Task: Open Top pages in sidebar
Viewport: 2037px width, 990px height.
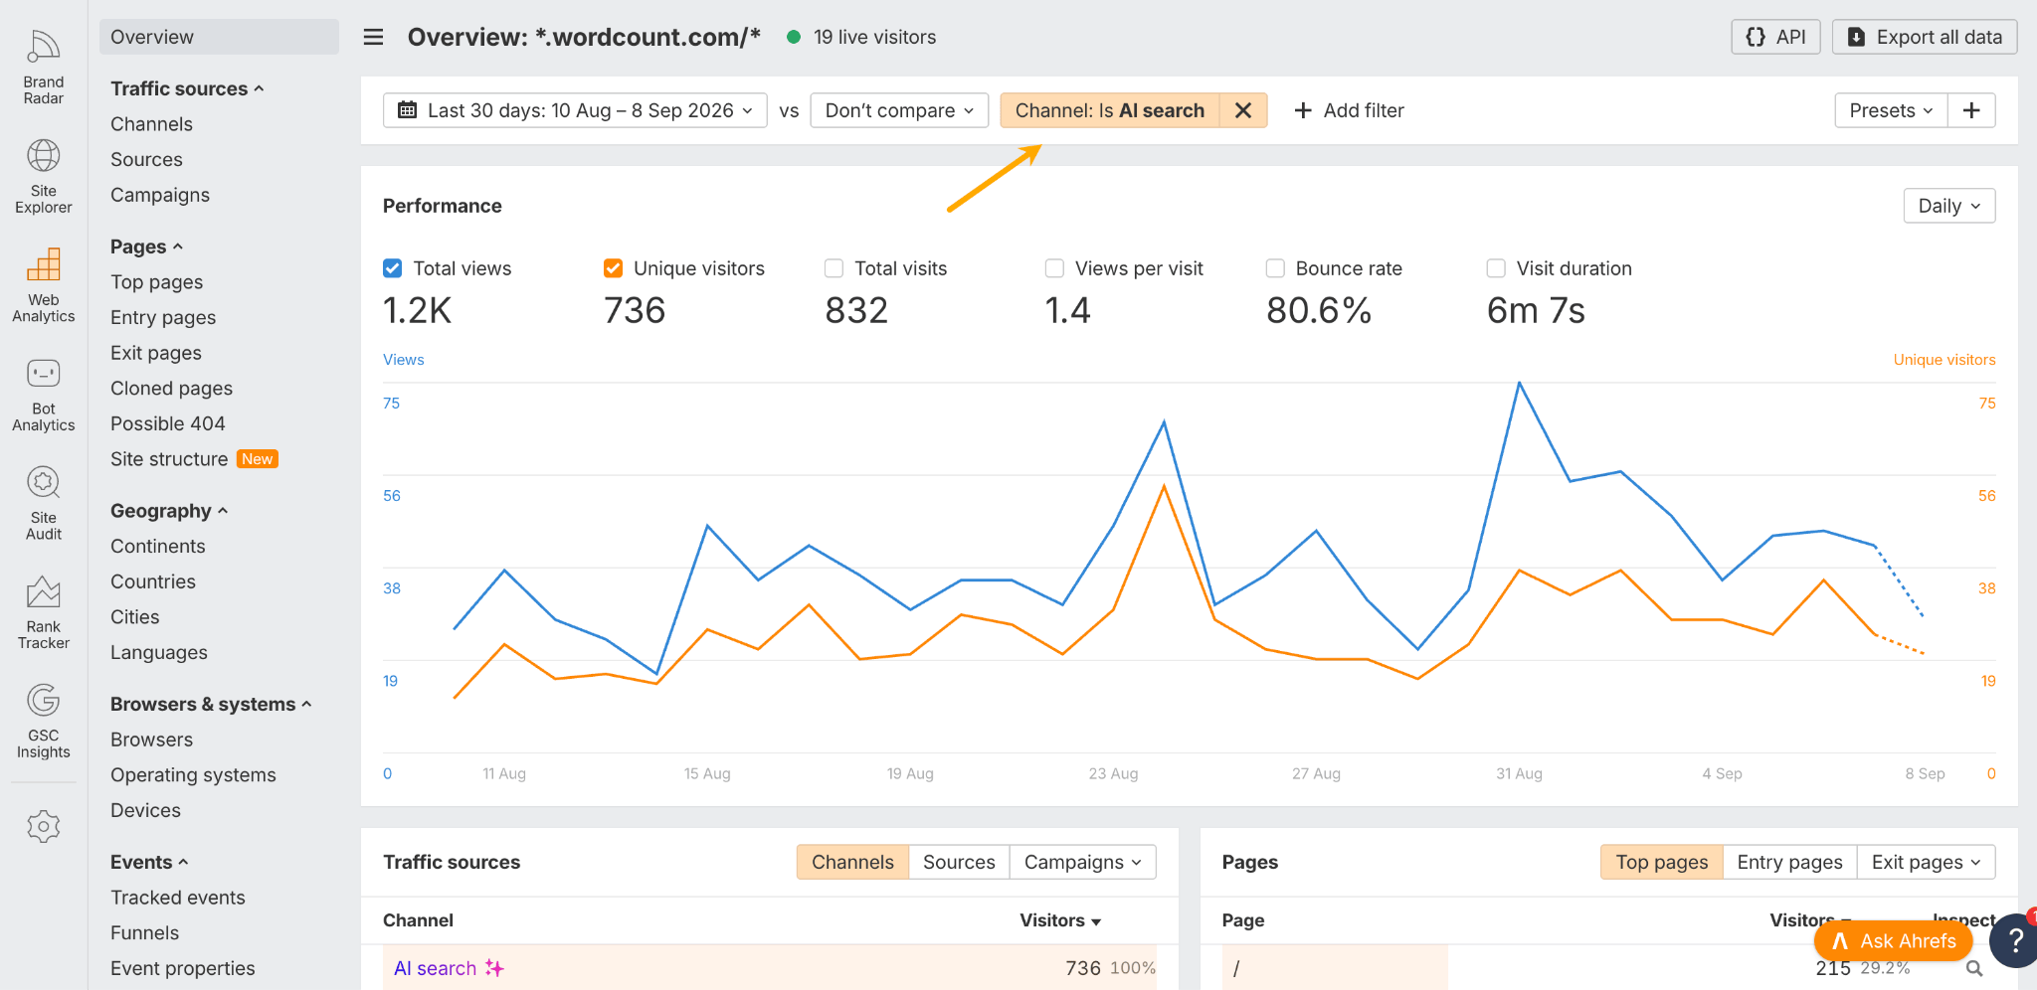Action: (156, 282)
